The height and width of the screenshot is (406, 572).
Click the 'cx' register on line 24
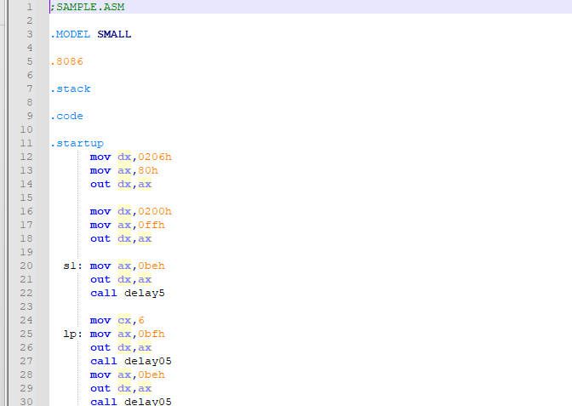[124, 320]
